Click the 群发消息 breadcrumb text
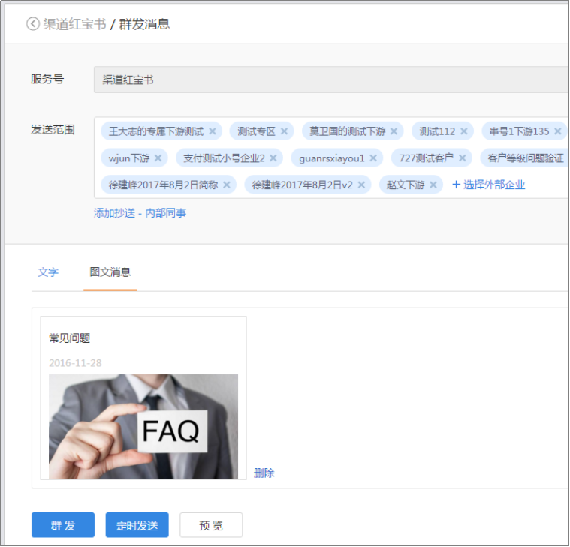Screen dimensions: 570x547 click(144, 24)
